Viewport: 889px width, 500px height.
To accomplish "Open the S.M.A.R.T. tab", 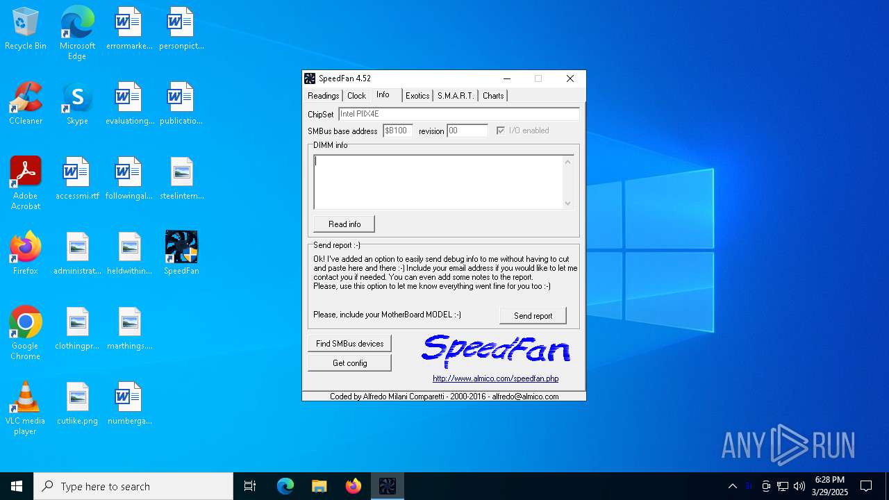I will tap(456, 96).
